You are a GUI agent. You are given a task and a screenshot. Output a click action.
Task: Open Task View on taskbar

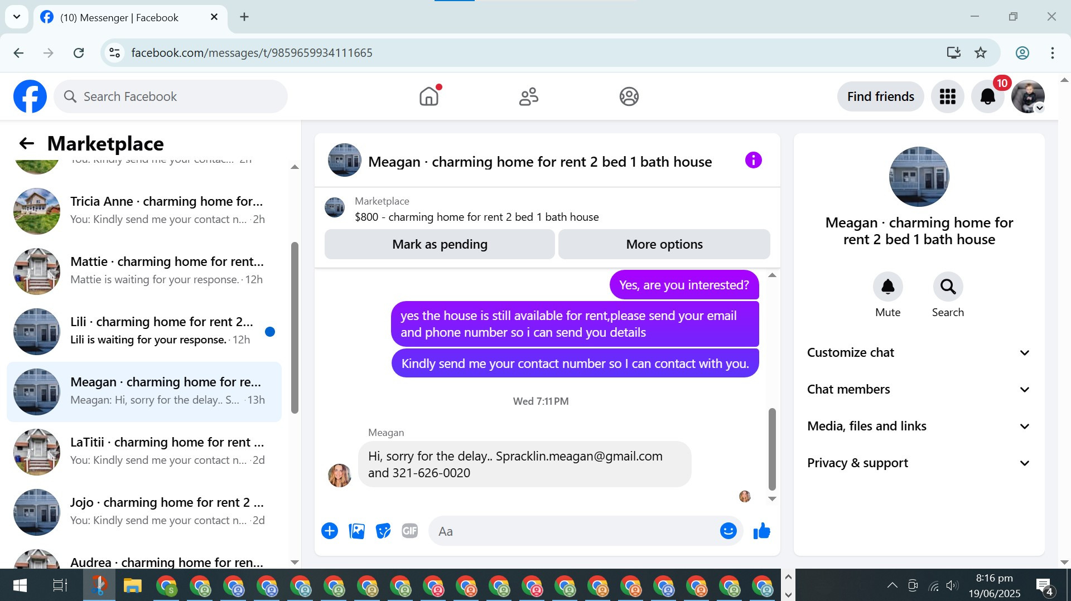[60, 585]
